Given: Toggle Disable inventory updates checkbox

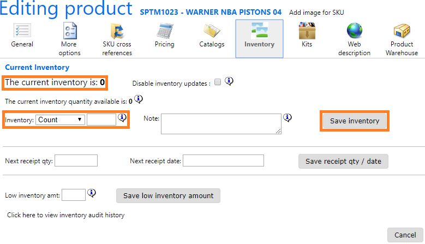Looking at the screenshot, I should (x=218, y=82).
